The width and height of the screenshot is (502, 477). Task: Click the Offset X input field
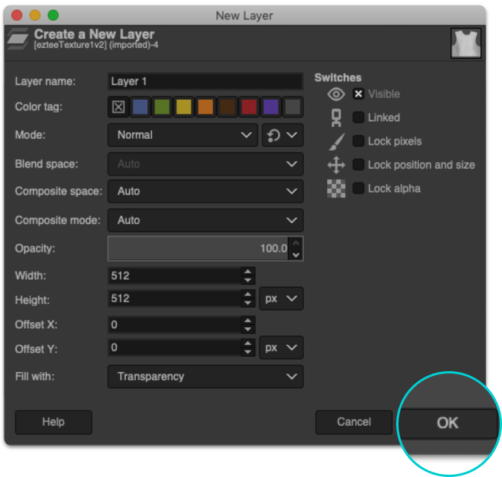coord(175,325)
